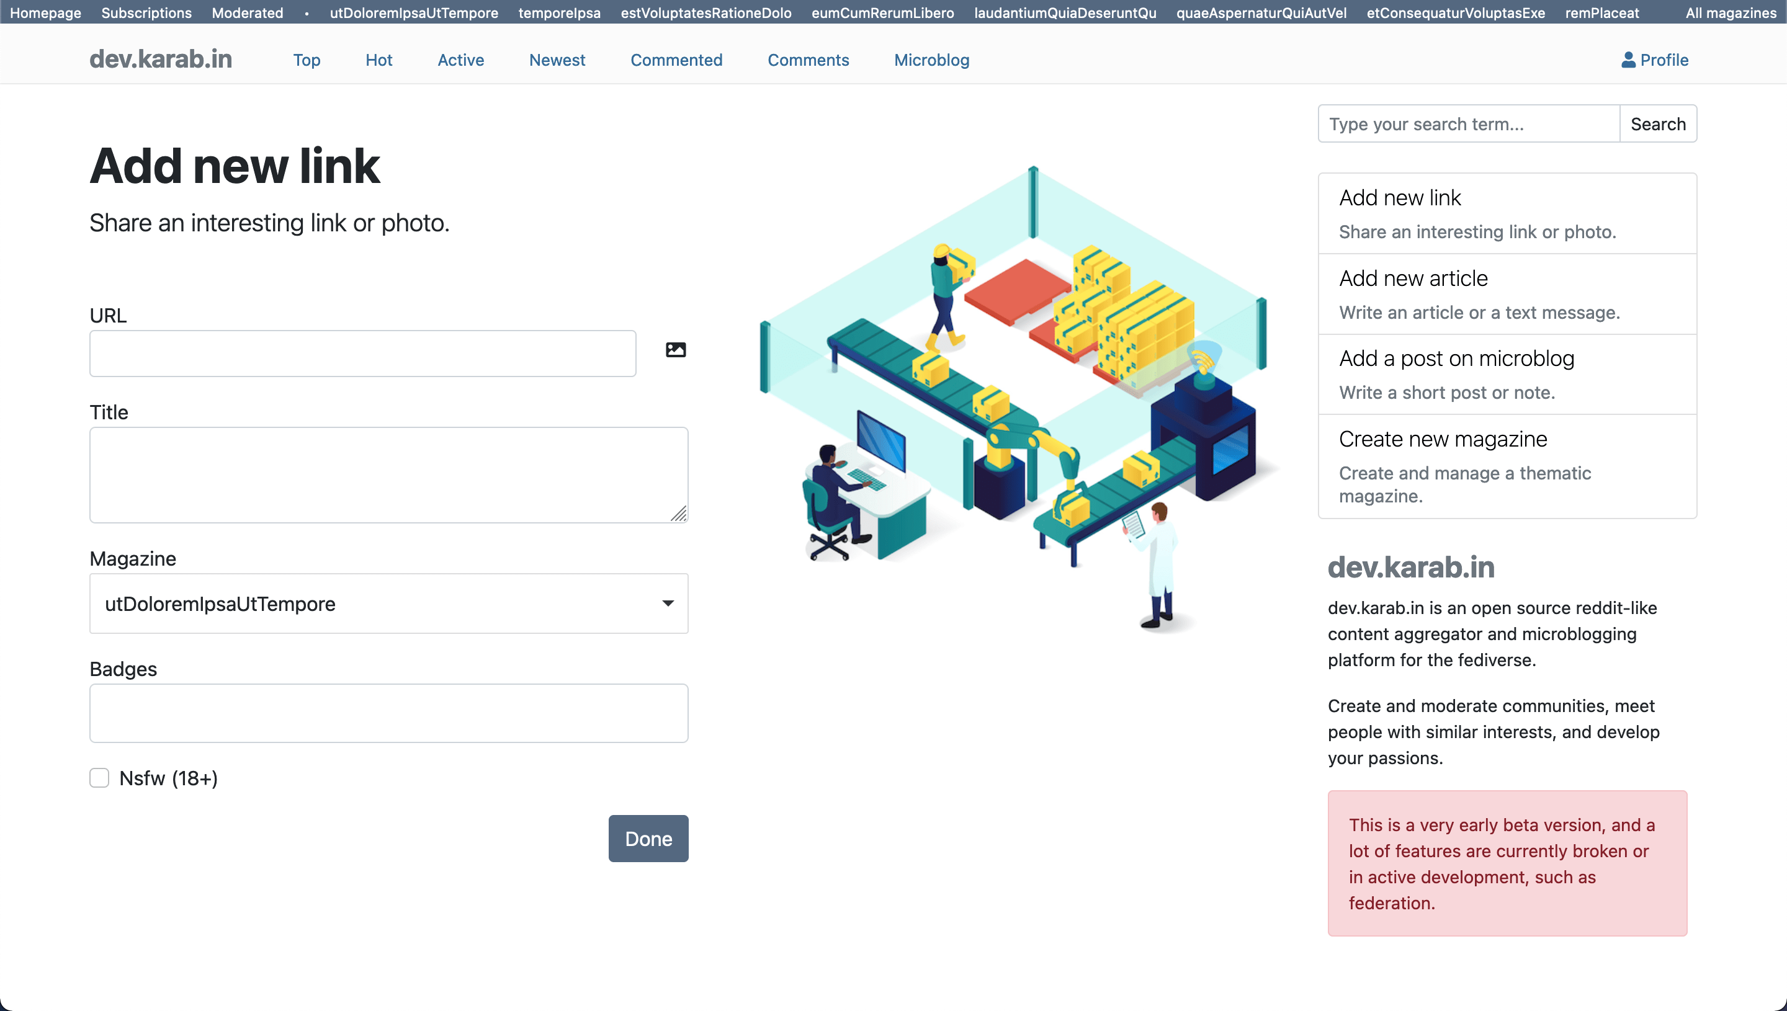Image resolution: width=1787 pixels, height=1011 pixels.
Task: Click into the Badges field
Action: pyautogui.click(x=388, y=713)
